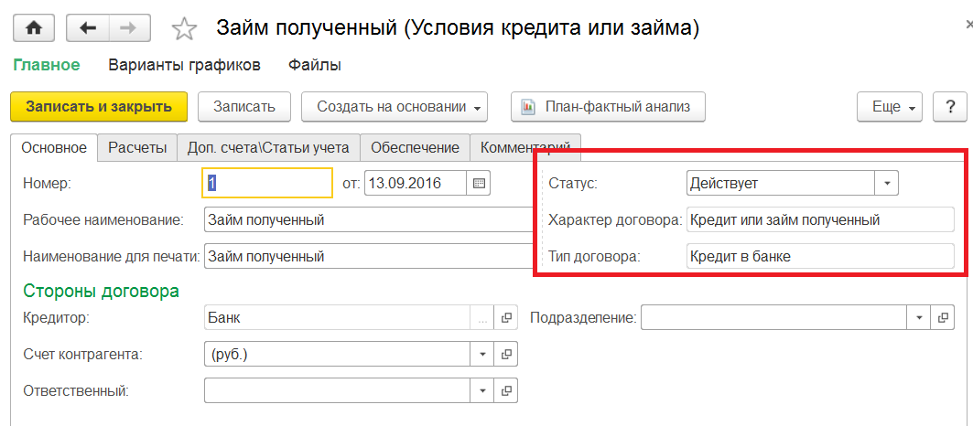Switch to the Комментарий tab
The width and height of the screenshot is (973, 426).
[525, 148]
